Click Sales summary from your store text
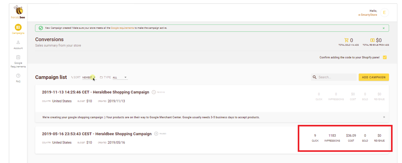This screenshot has width=402, height=163. coord(58,45)
